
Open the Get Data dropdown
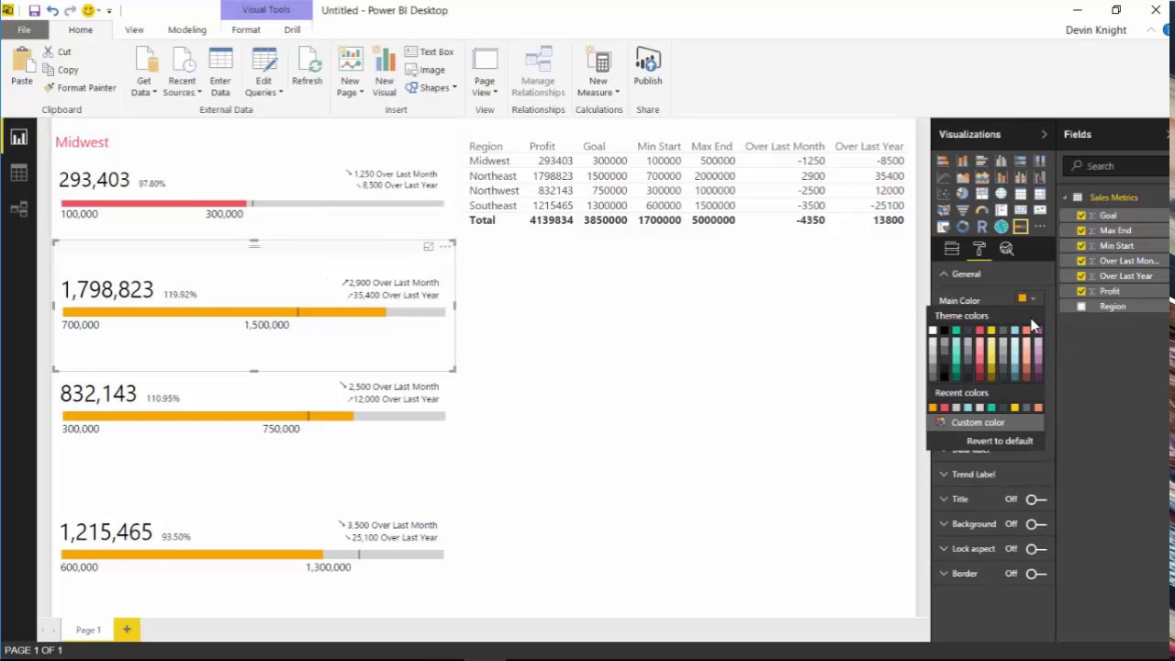tap(144, 72)
